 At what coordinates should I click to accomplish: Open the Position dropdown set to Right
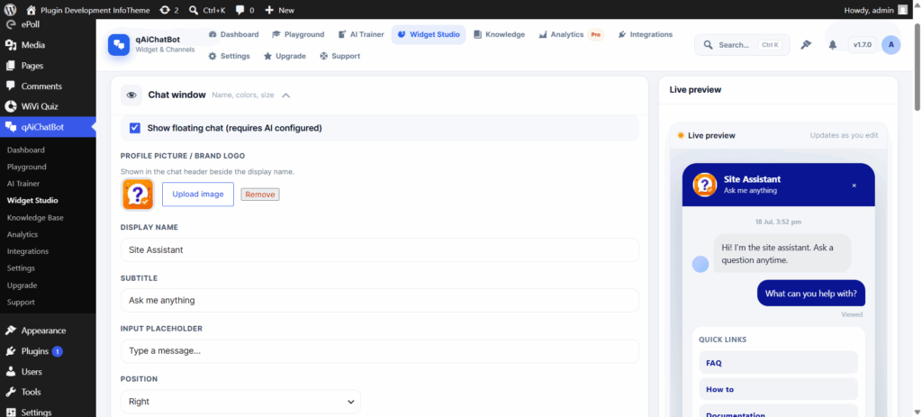(240, 402)
